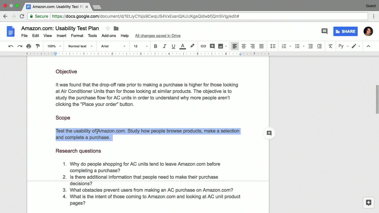Star the document title
This screenshot has width=379, height=213.
click(x=108, y=28)
